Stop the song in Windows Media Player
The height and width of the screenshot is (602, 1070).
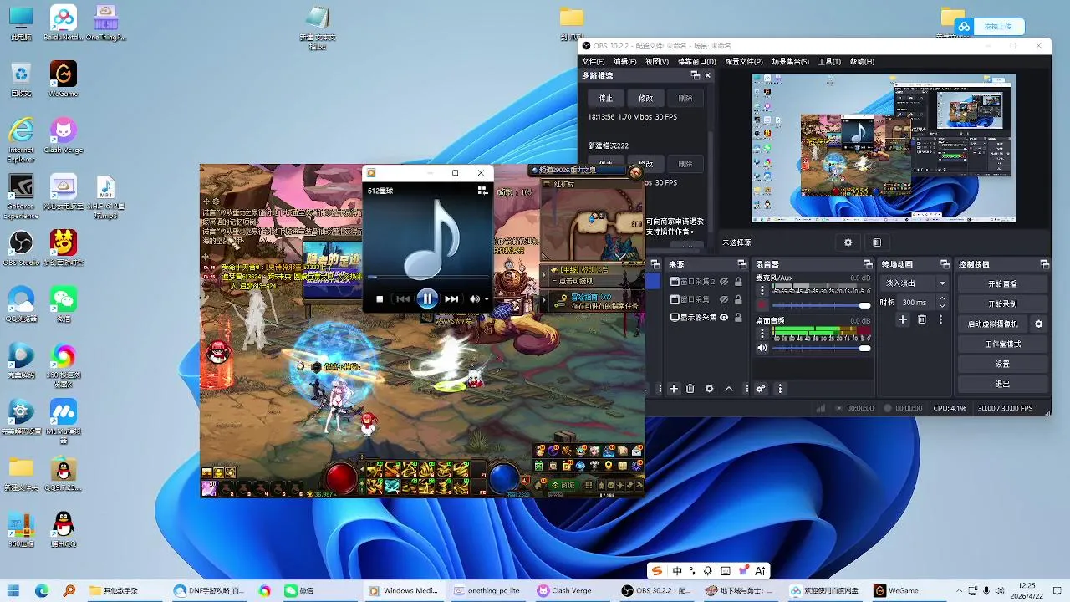(380, 298)
